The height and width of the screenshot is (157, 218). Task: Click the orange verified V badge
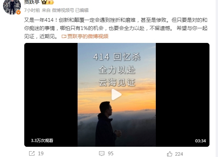[x=18, y=12]
